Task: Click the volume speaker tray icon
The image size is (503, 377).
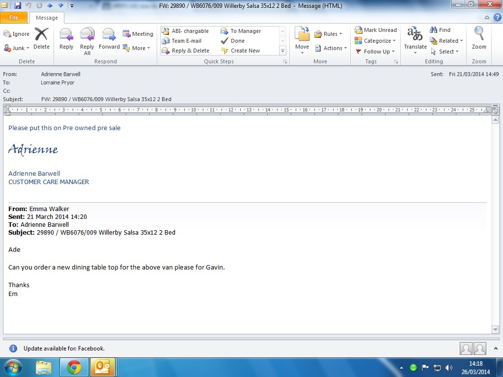Action: 449,368
